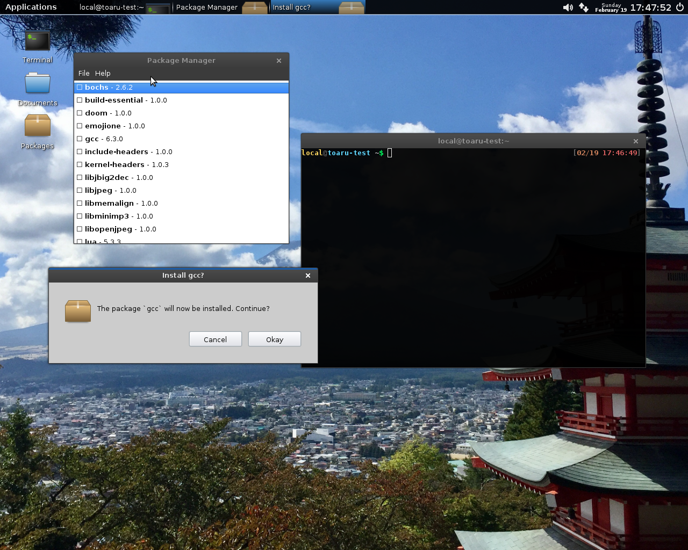Click the network status icon

(x=584, y=8)
